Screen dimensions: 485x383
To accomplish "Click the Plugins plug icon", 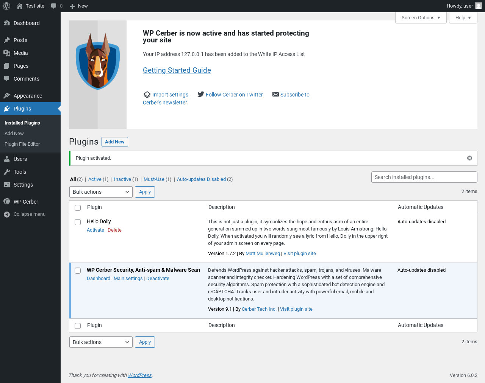I will [x=7, y=109].
